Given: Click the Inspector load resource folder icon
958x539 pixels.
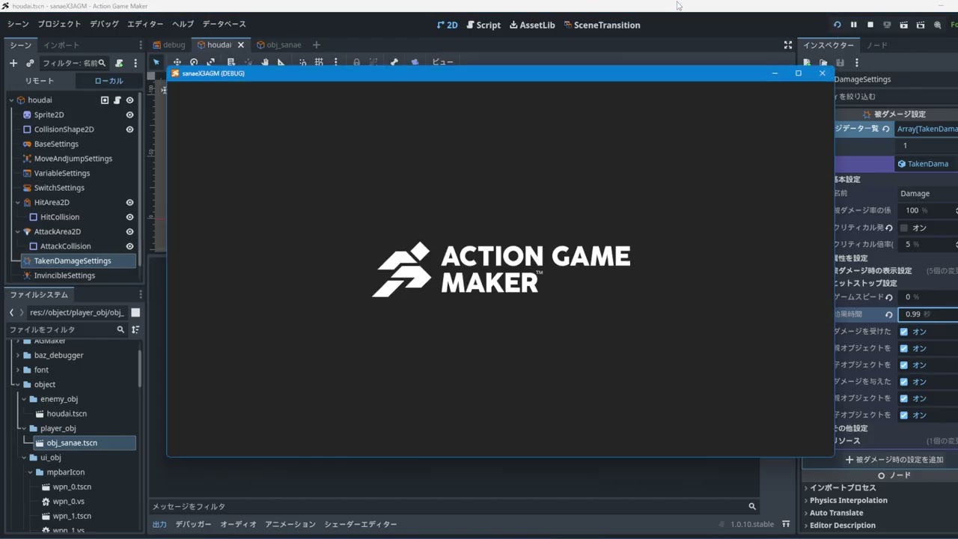Looking at the screenshot, I should 823,63.
